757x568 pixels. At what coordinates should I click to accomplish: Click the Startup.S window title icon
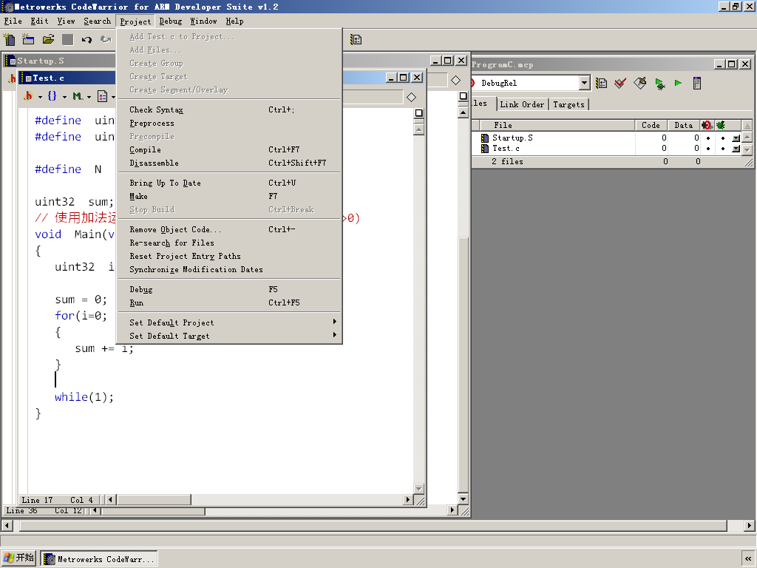click(10, 61)
